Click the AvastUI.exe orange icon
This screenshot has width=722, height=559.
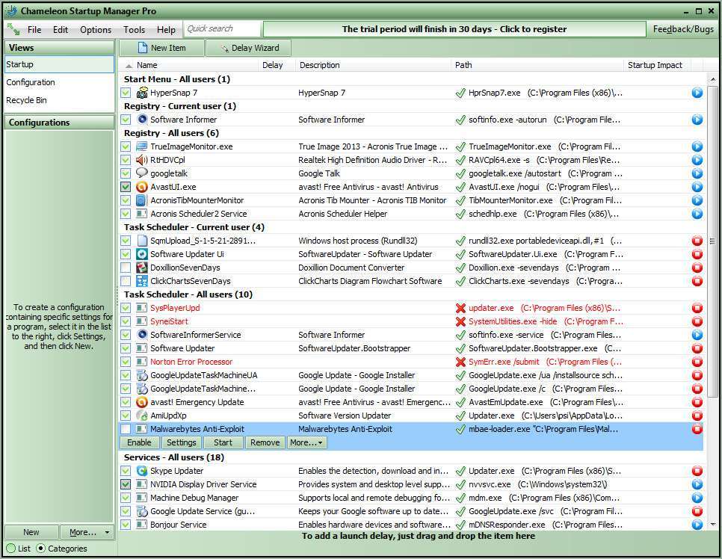point(142,187)
